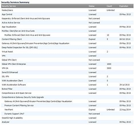Select the Nodes/Users row name
The height and width of the screenshot is (125, 134).
pos(7,10)
